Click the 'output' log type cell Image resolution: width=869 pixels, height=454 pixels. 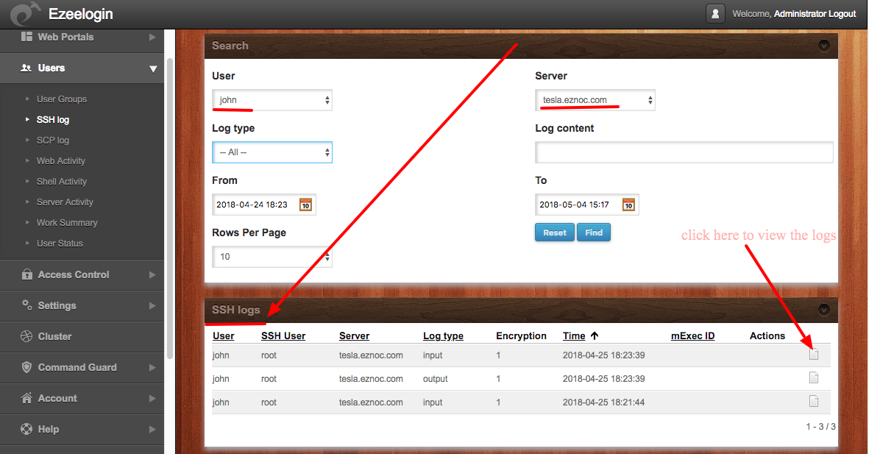coord(435,379)
